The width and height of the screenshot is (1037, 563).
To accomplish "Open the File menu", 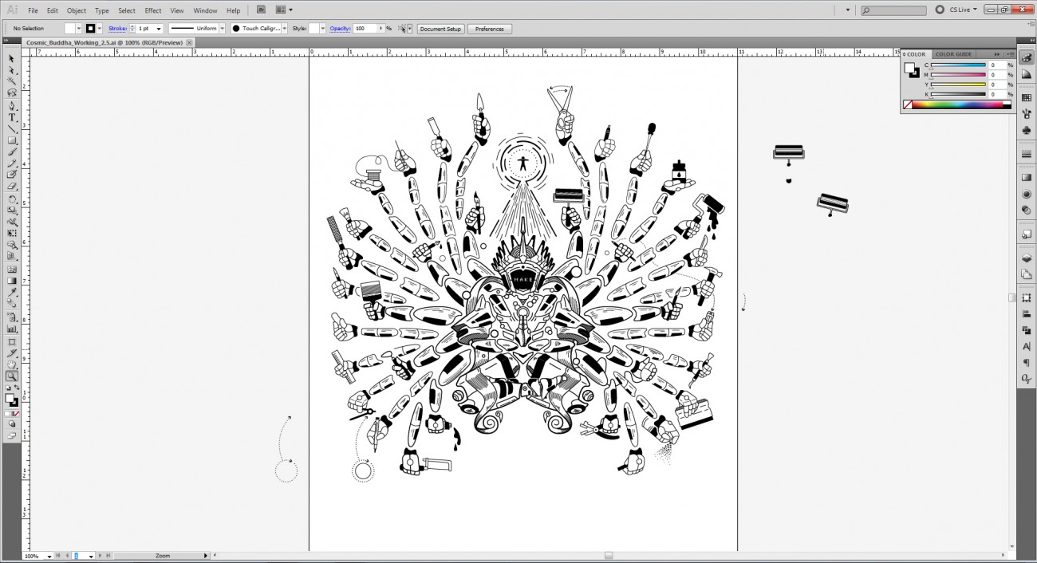I will coord(33,10).
